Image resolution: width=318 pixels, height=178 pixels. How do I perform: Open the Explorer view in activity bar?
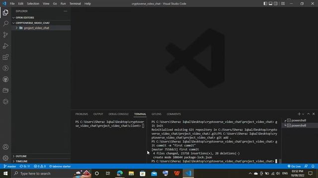tap(5, 12)
